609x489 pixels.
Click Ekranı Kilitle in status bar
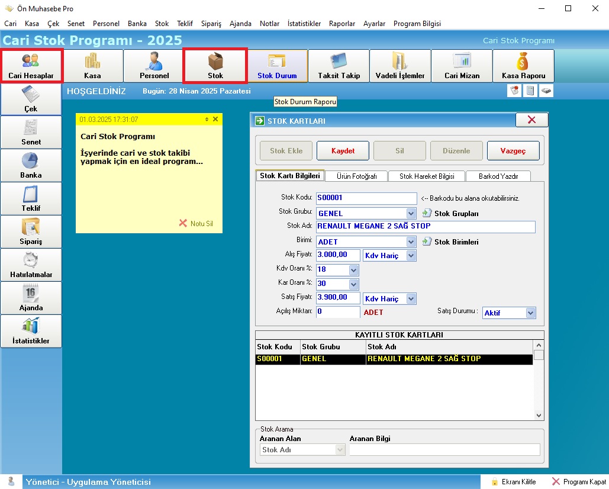pos(514,482)
